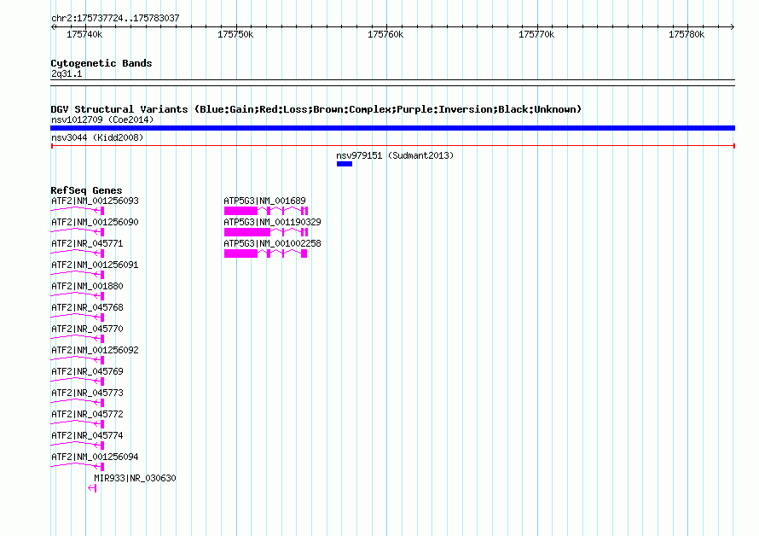The height and width of the screenshot is (536, 759).
Task: Select the nsv3044 (Kidd2008) red loss line
Action: [392, 146]
